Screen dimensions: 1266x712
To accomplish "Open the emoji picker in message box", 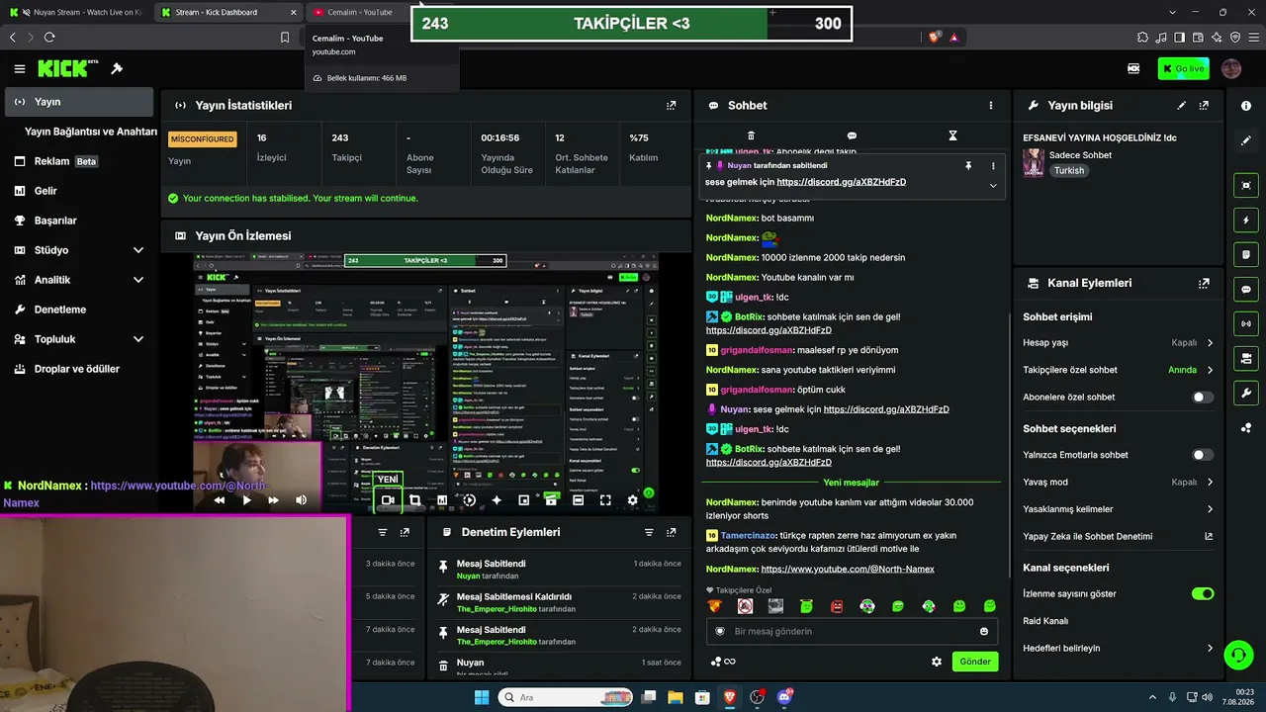I will point(984,631).
